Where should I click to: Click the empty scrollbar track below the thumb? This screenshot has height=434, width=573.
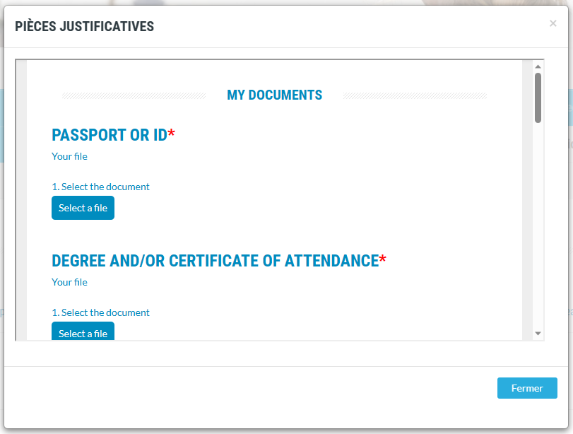coord(538,227)
